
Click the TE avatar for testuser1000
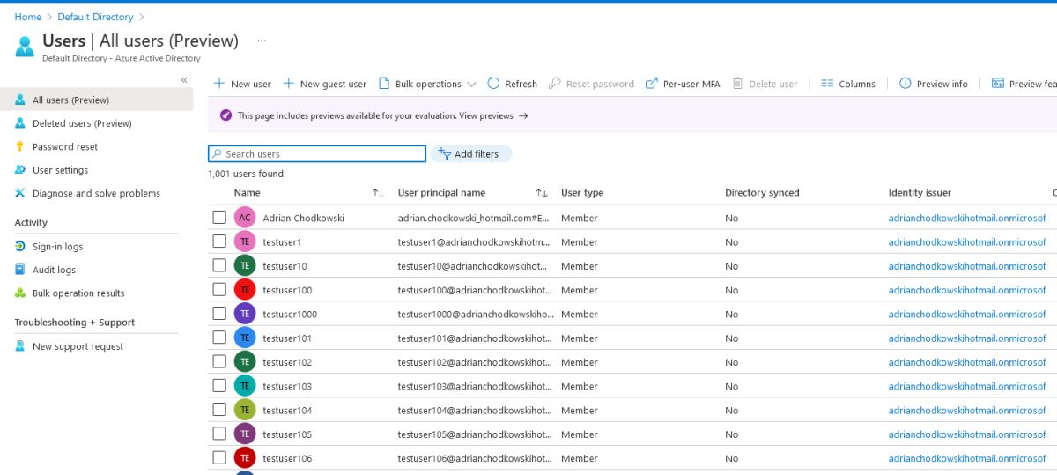click(x=245, y=314)
